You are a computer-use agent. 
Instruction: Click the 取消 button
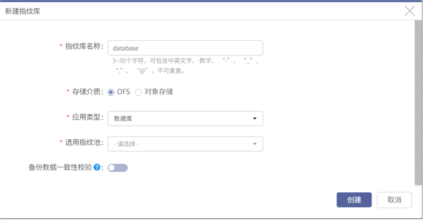[394, 200]
